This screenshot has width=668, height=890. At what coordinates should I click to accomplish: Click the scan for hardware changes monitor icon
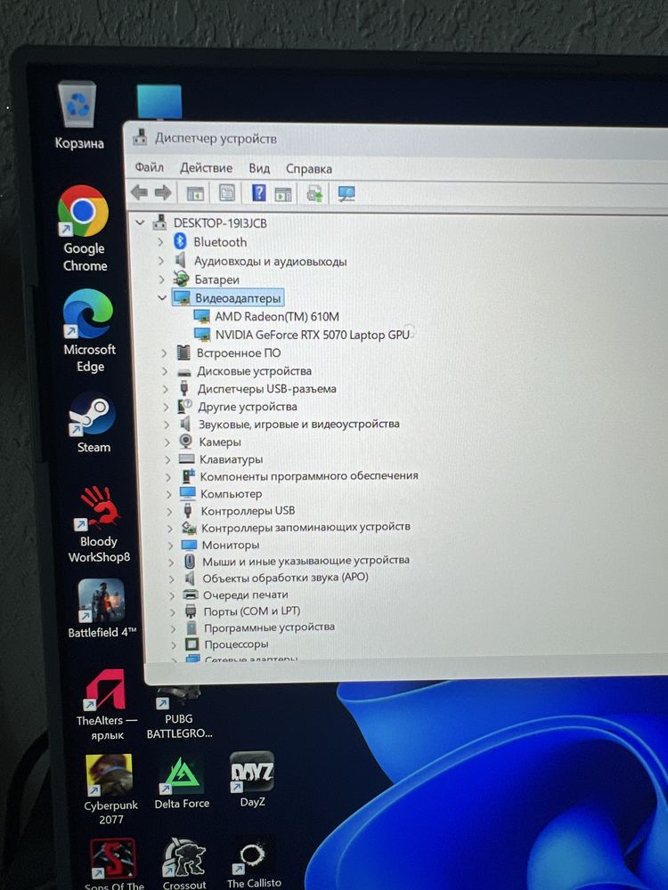click(x=346, y=194)
